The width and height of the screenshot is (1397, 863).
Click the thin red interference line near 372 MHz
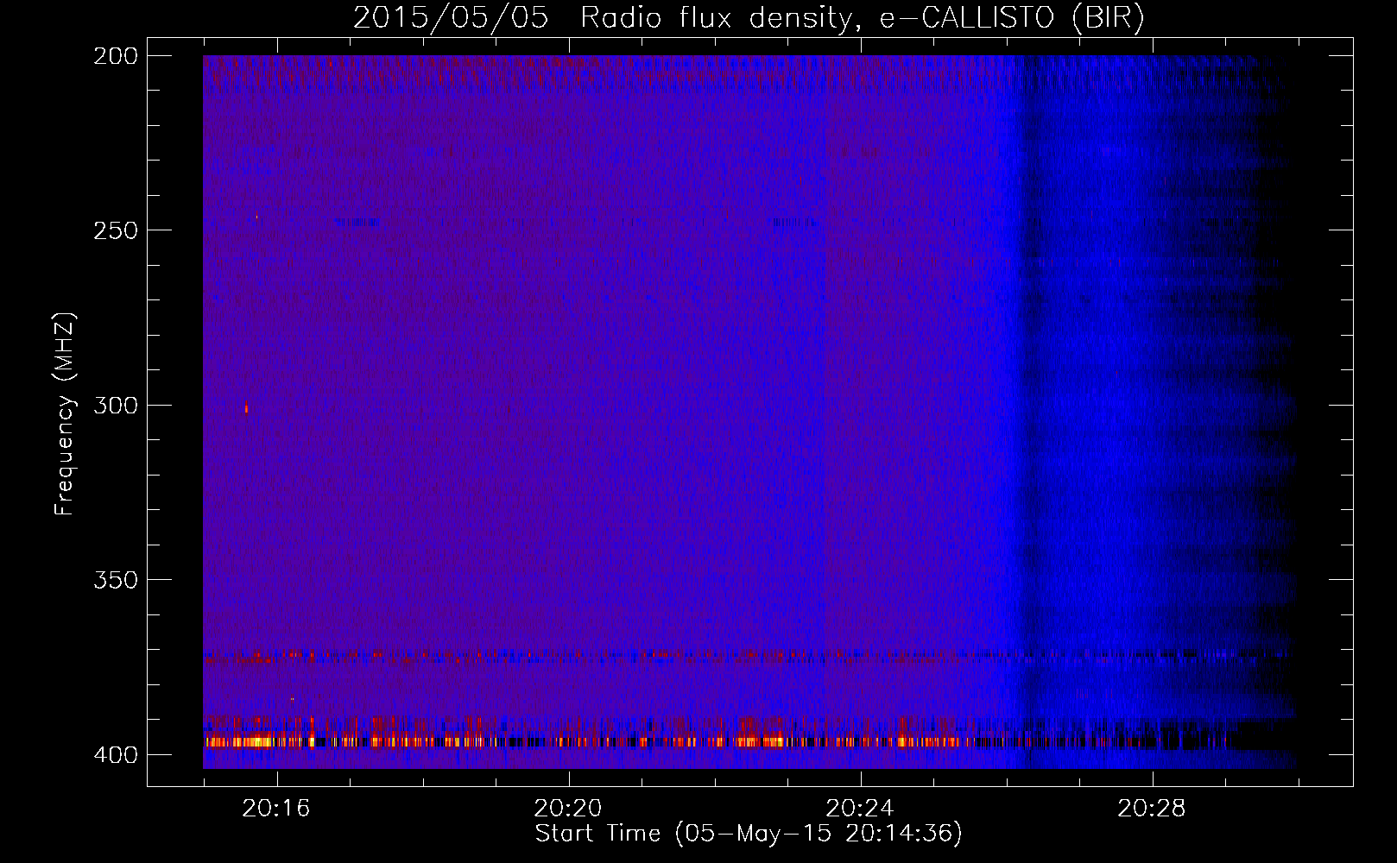[747, 658]
